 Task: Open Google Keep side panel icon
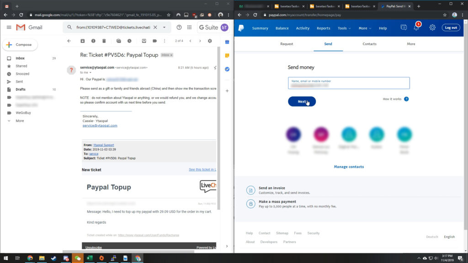tap(227, 55)
